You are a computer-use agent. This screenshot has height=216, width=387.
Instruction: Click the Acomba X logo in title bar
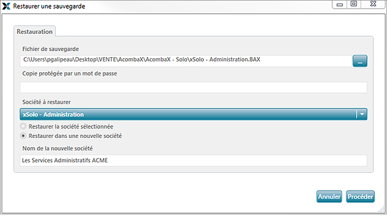tap(6, 6)
